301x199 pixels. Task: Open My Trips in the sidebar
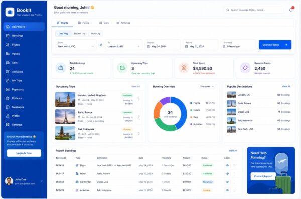pos(24,80)
